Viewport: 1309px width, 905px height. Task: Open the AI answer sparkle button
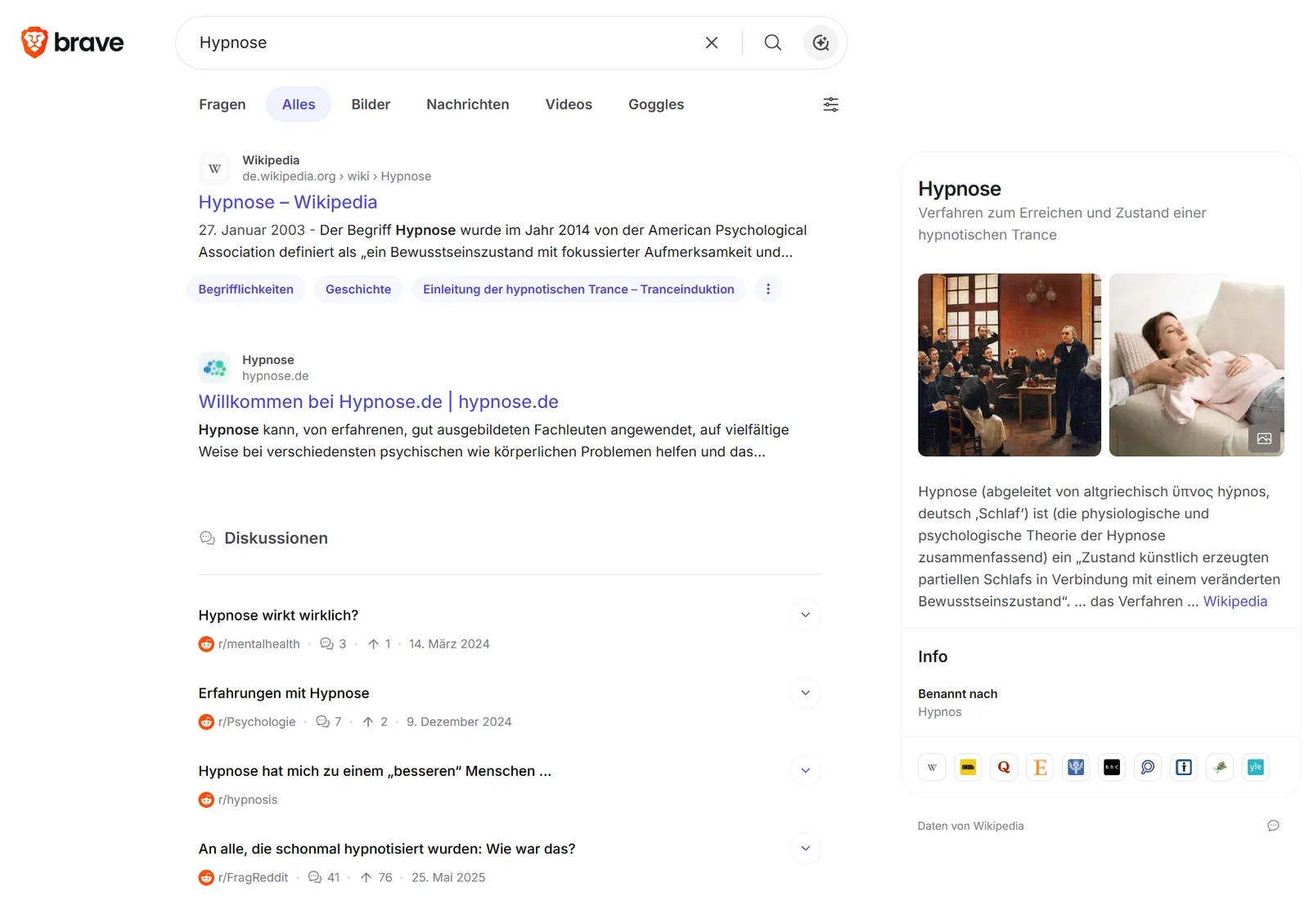point(821,43)
